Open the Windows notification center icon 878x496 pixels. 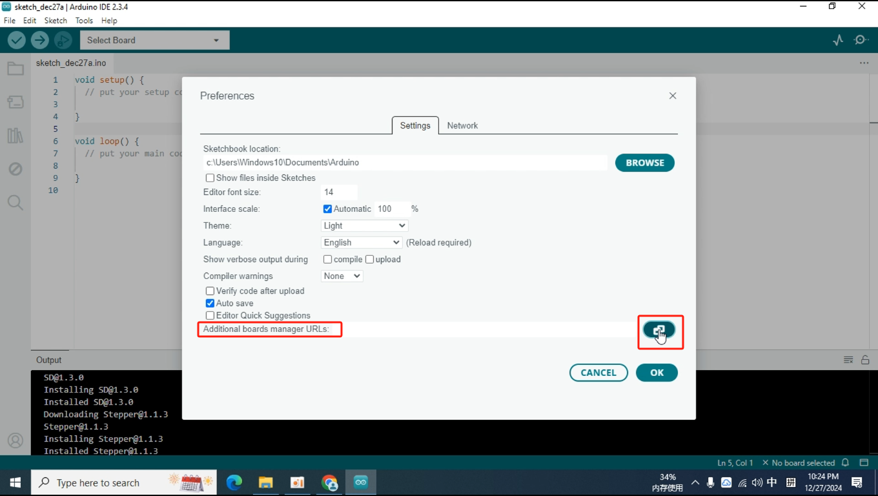point(857,482)
